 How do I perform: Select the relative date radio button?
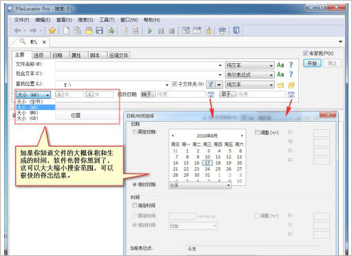[134, 184]
